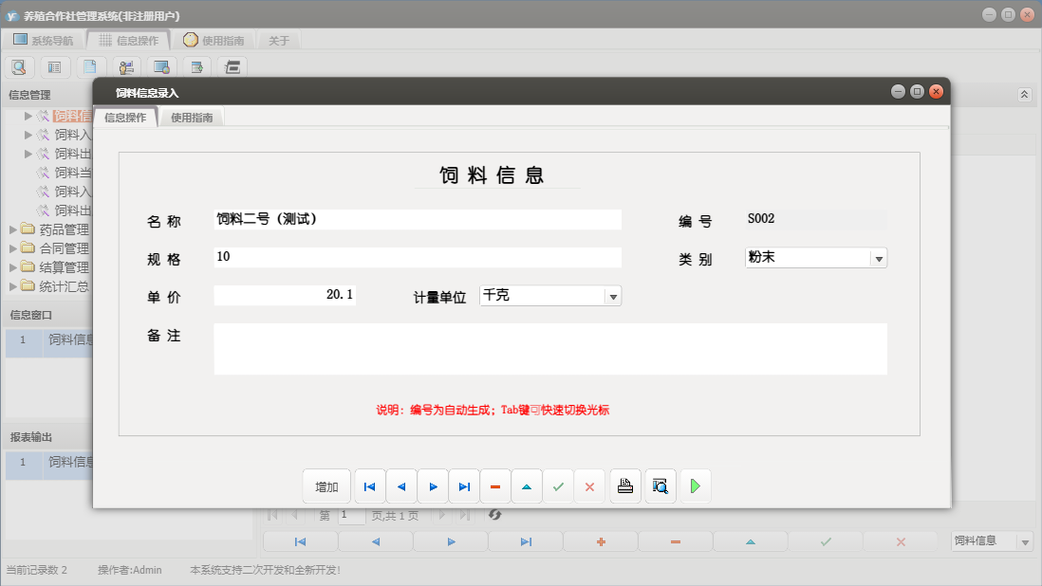The height and width of the screenshot is (586, 1042).
Task: Click the green run arrow in the dialog
Action: pos(695,485)
